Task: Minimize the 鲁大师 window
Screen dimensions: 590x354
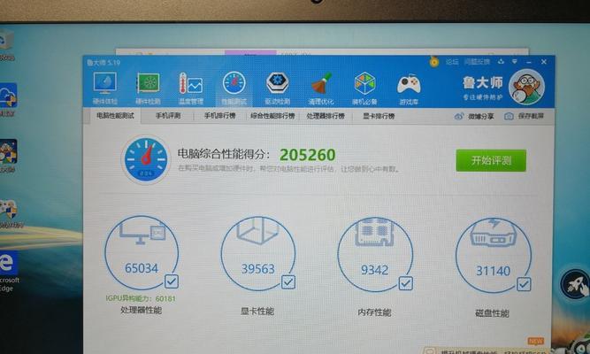Action: (x=529, y=62)
